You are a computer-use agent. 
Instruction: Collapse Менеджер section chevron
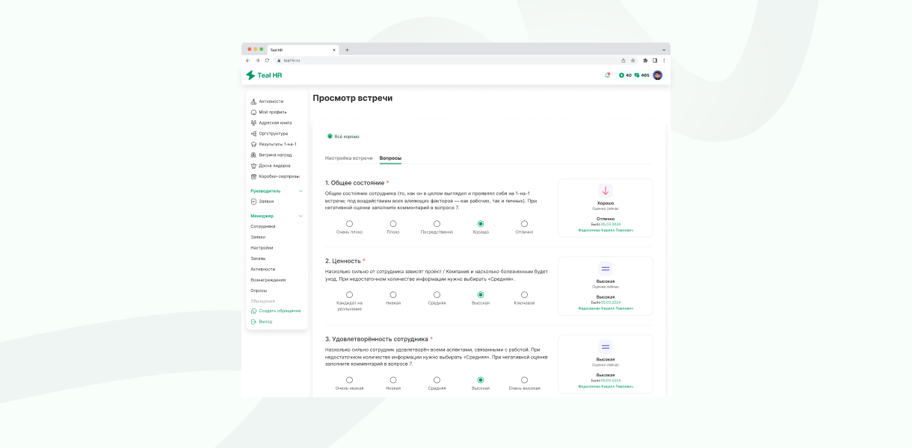[x=301, y=216]
